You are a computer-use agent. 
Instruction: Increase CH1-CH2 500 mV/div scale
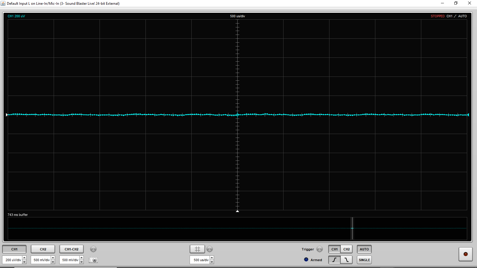pyautogui.click(x=82, y=258)
